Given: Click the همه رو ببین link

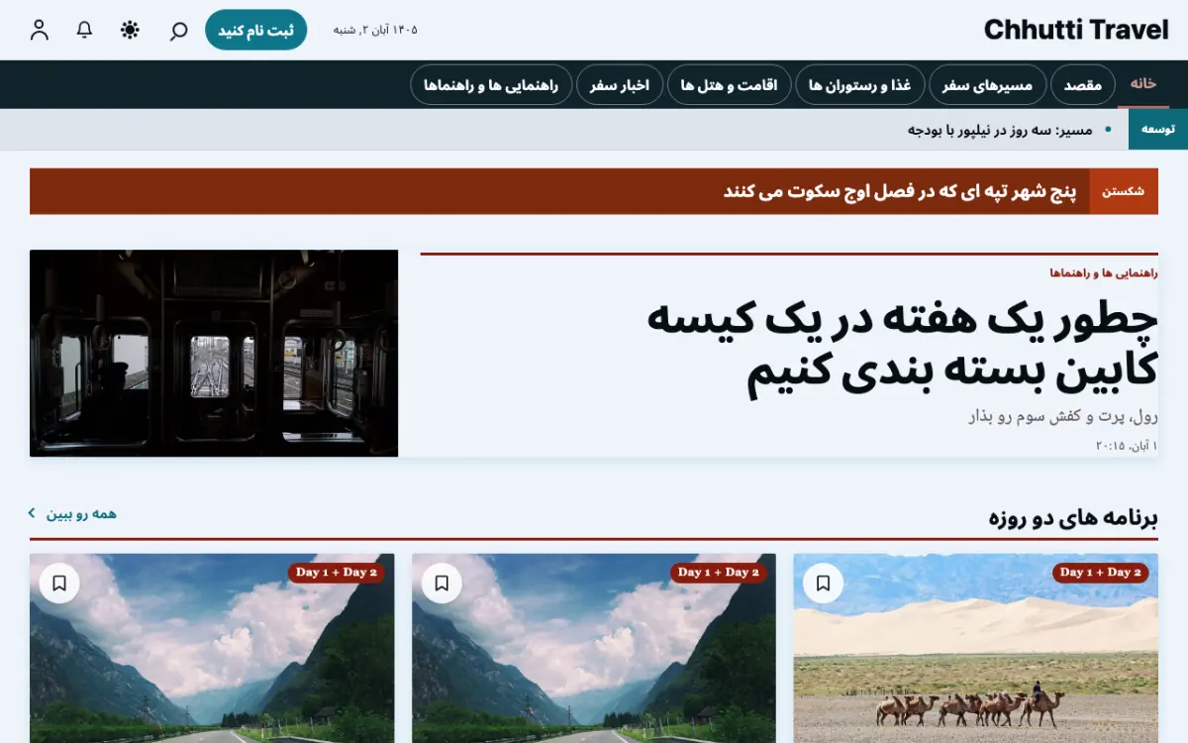Looking at the screenshot, I should (82, 513).
